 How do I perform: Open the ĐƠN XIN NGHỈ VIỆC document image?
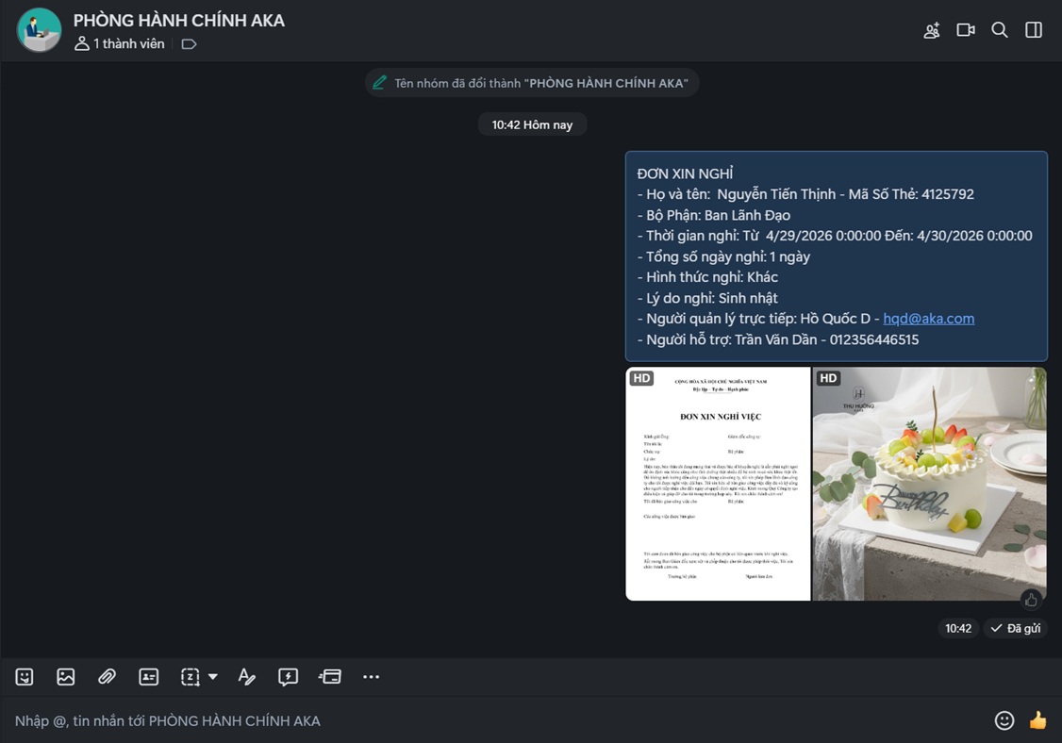(718, 484)
